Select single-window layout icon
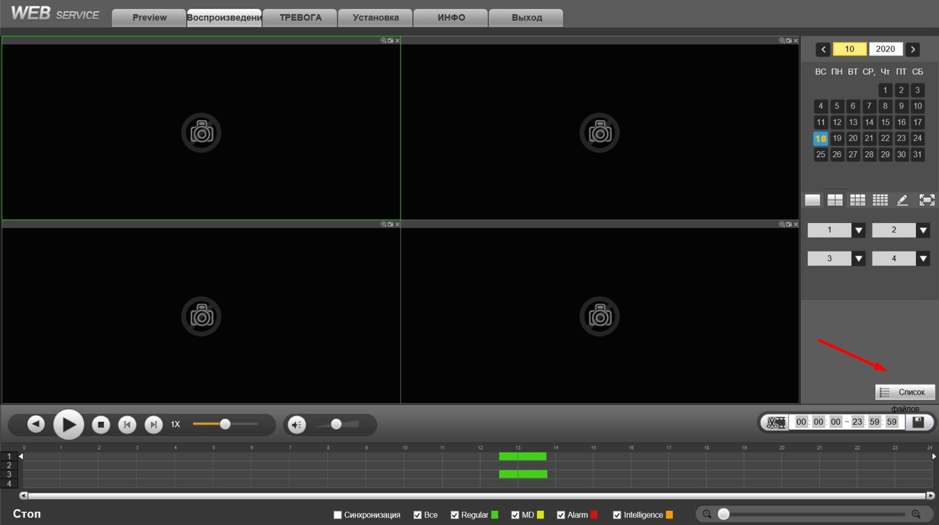 pos(813,200)
